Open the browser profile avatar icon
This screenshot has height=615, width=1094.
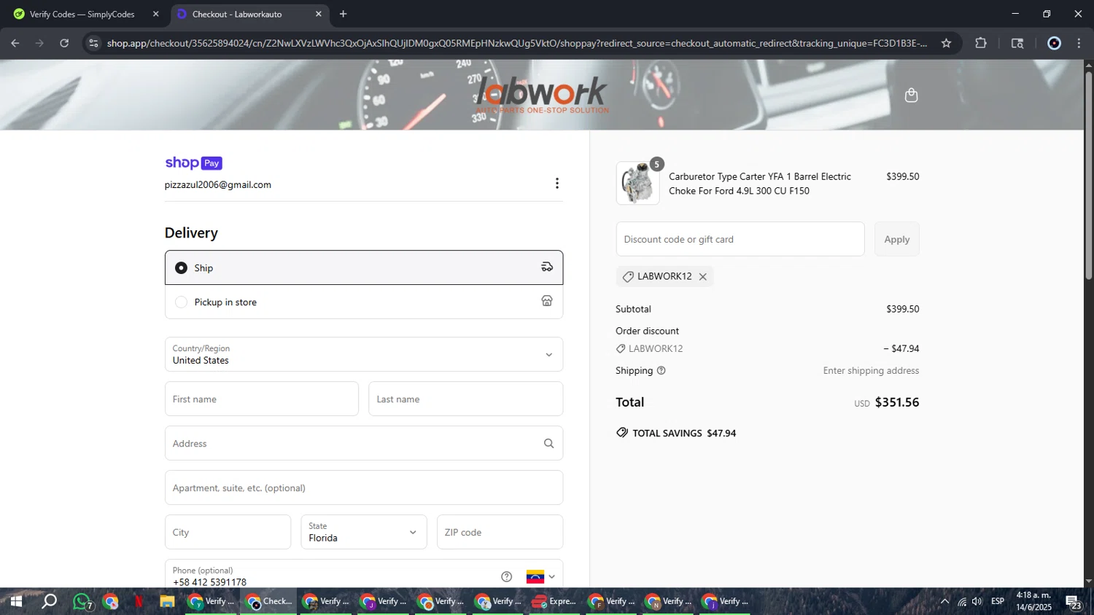click(x=1054, y=43)
